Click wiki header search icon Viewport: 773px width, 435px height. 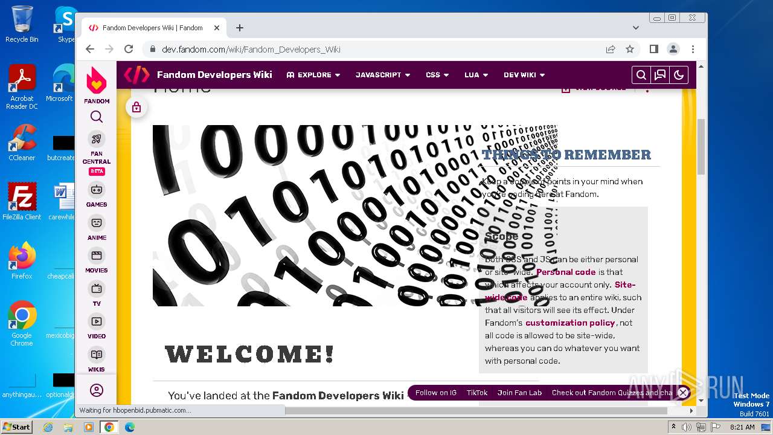641,75
